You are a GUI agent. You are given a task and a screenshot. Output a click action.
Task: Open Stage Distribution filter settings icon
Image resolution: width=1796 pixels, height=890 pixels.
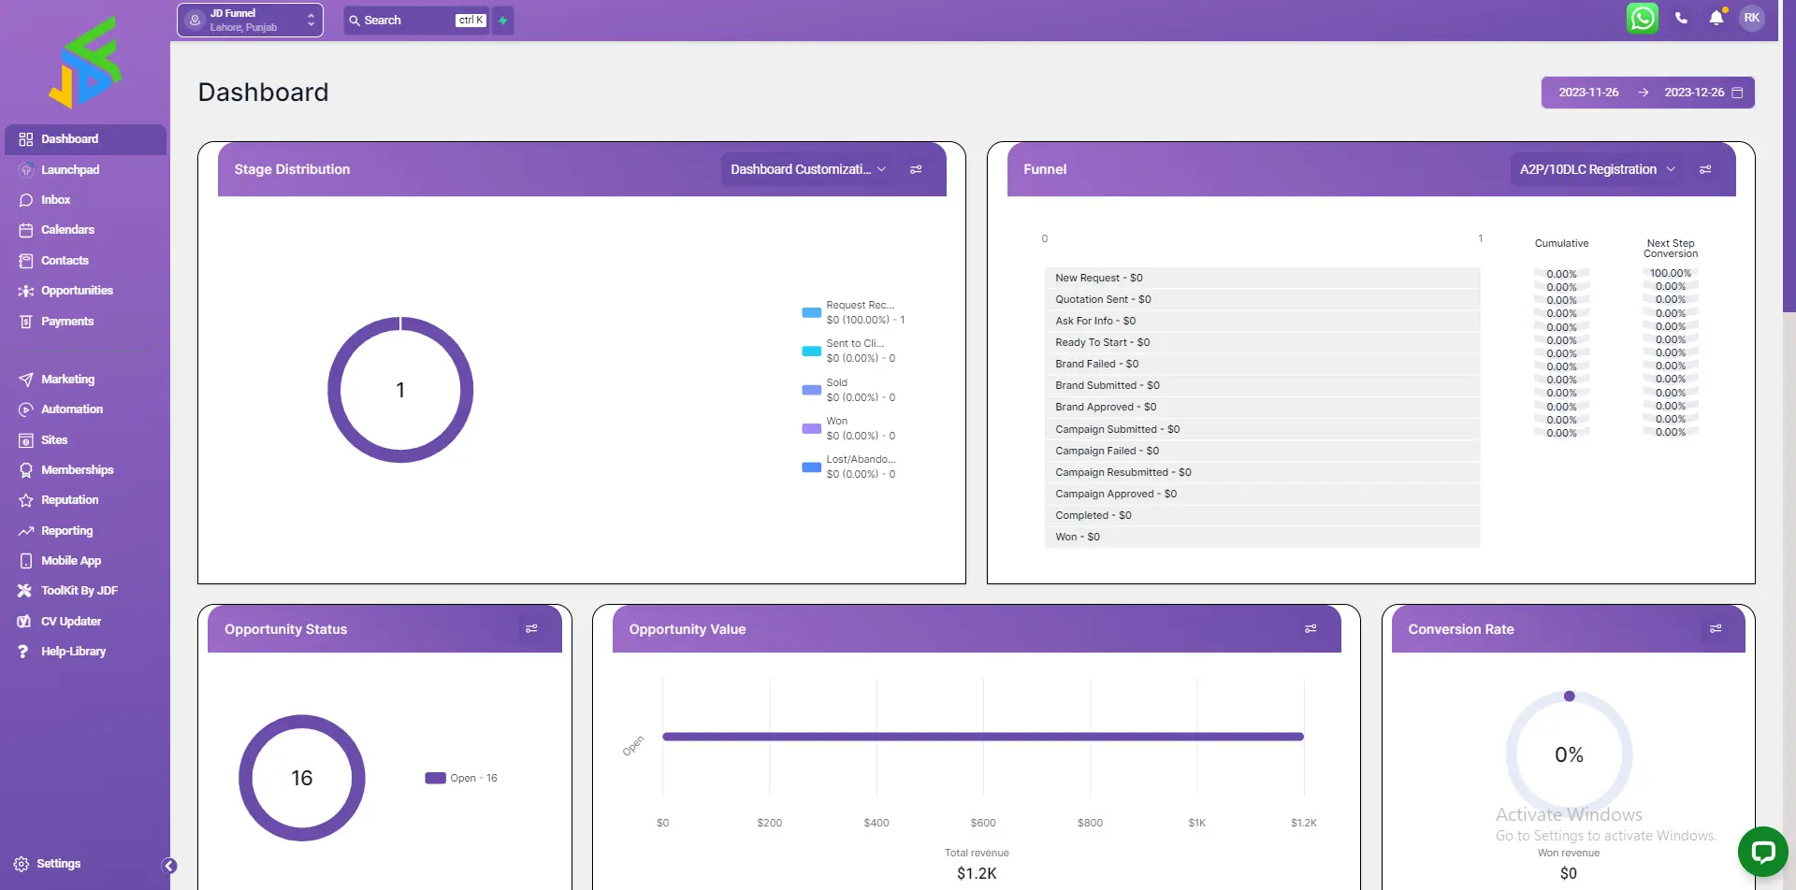click(916, 169)
